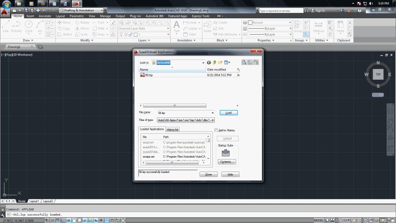Open the Views menu dropdown in dialog

pyautogui.click(x=227, y=62)
